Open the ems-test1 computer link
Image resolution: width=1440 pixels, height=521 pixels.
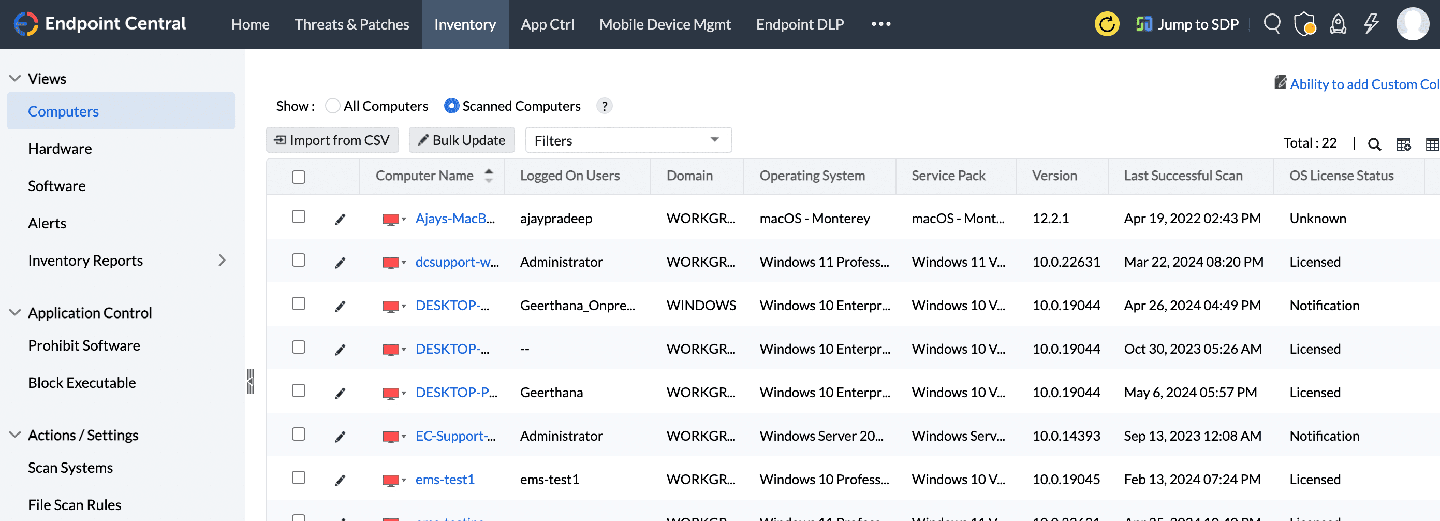click(445, 479)
